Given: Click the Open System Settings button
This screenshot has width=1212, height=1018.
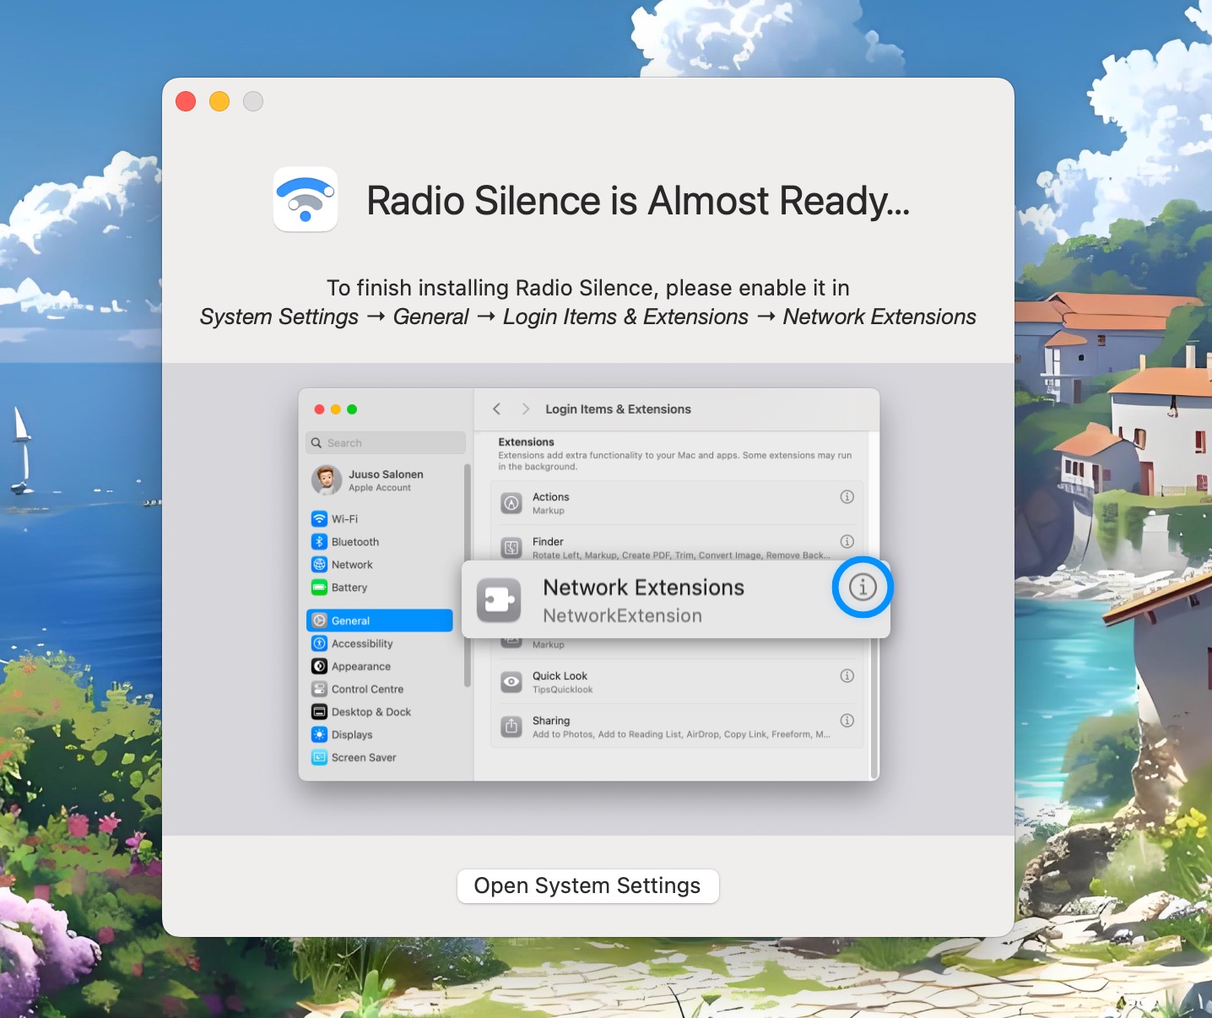Looking at the screenshot, I should pyautogui.click(x=587, y=885).
